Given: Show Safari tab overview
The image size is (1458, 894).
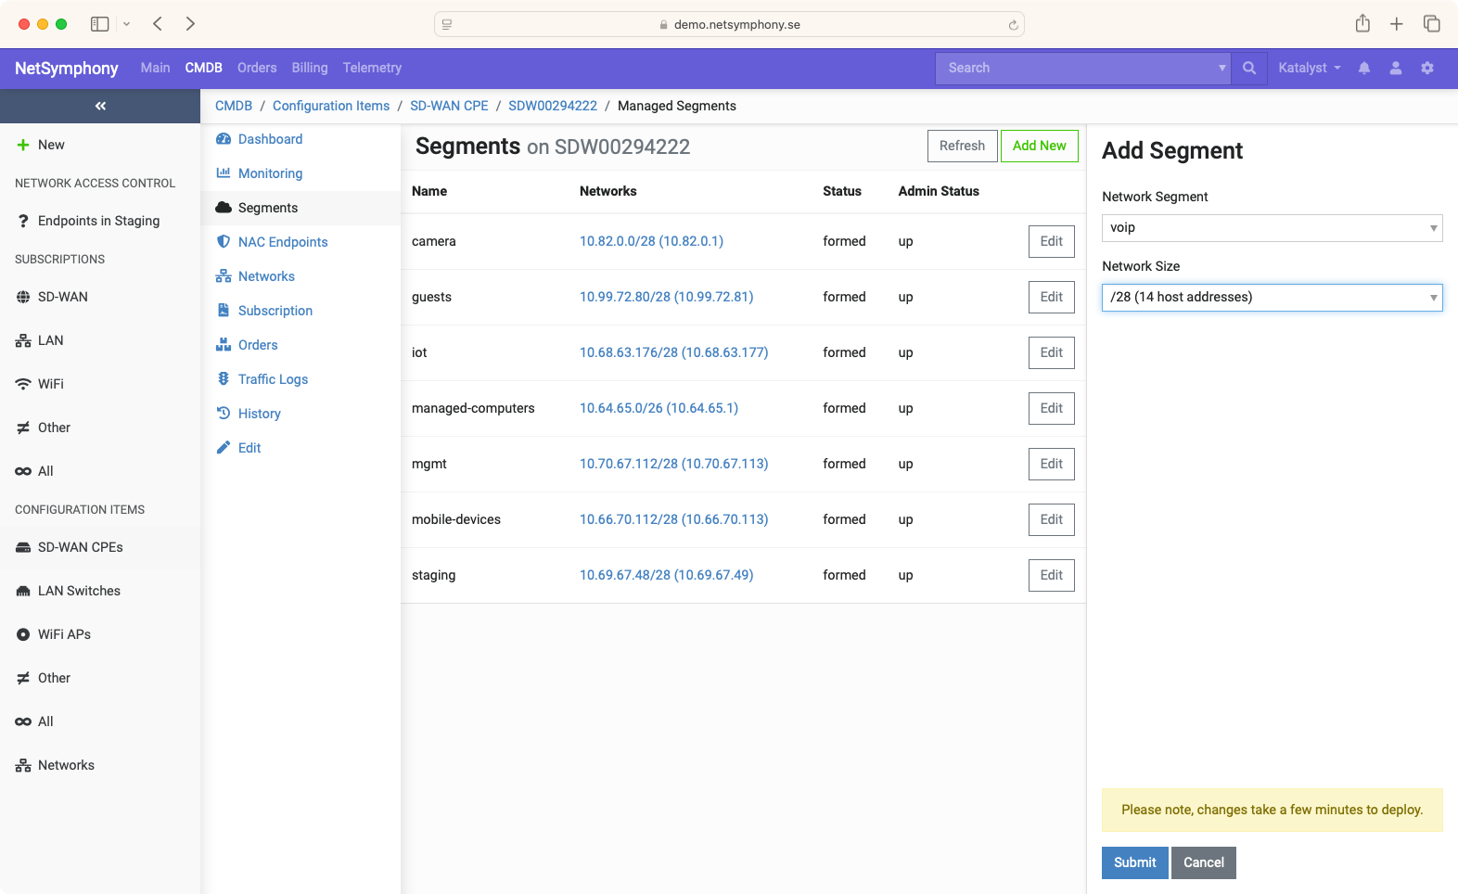Looking at the screenshot, I should 1432,24.
